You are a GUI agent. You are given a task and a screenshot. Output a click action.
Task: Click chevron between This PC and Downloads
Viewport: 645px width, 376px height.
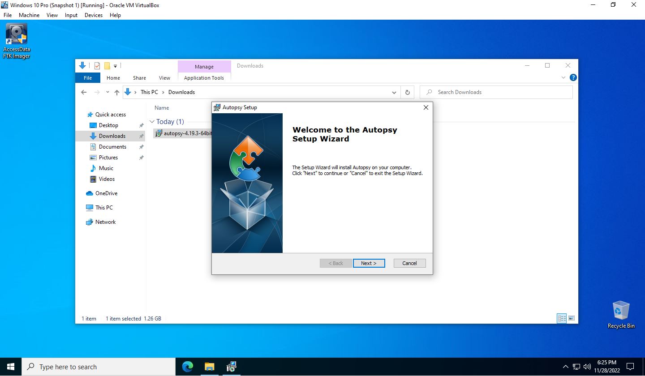[x=163, y=92]
